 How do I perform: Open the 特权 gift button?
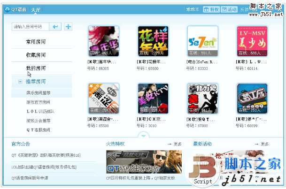coord(211,9)
